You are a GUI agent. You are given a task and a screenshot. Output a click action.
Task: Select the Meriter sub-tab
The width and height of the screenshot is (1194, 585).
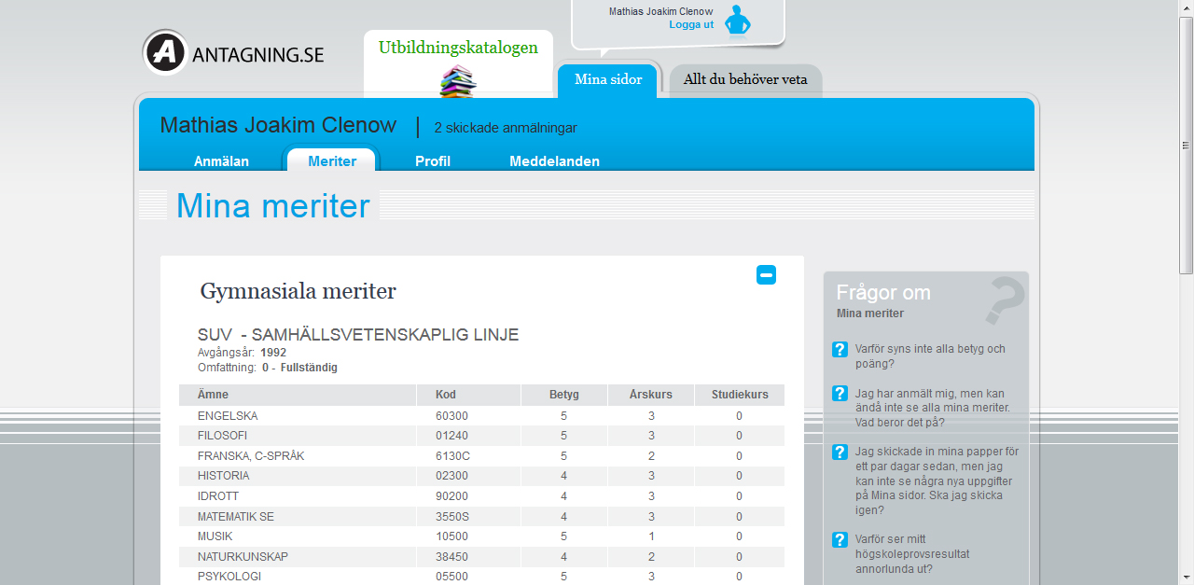pyautogui.click(x=332, y=161)
